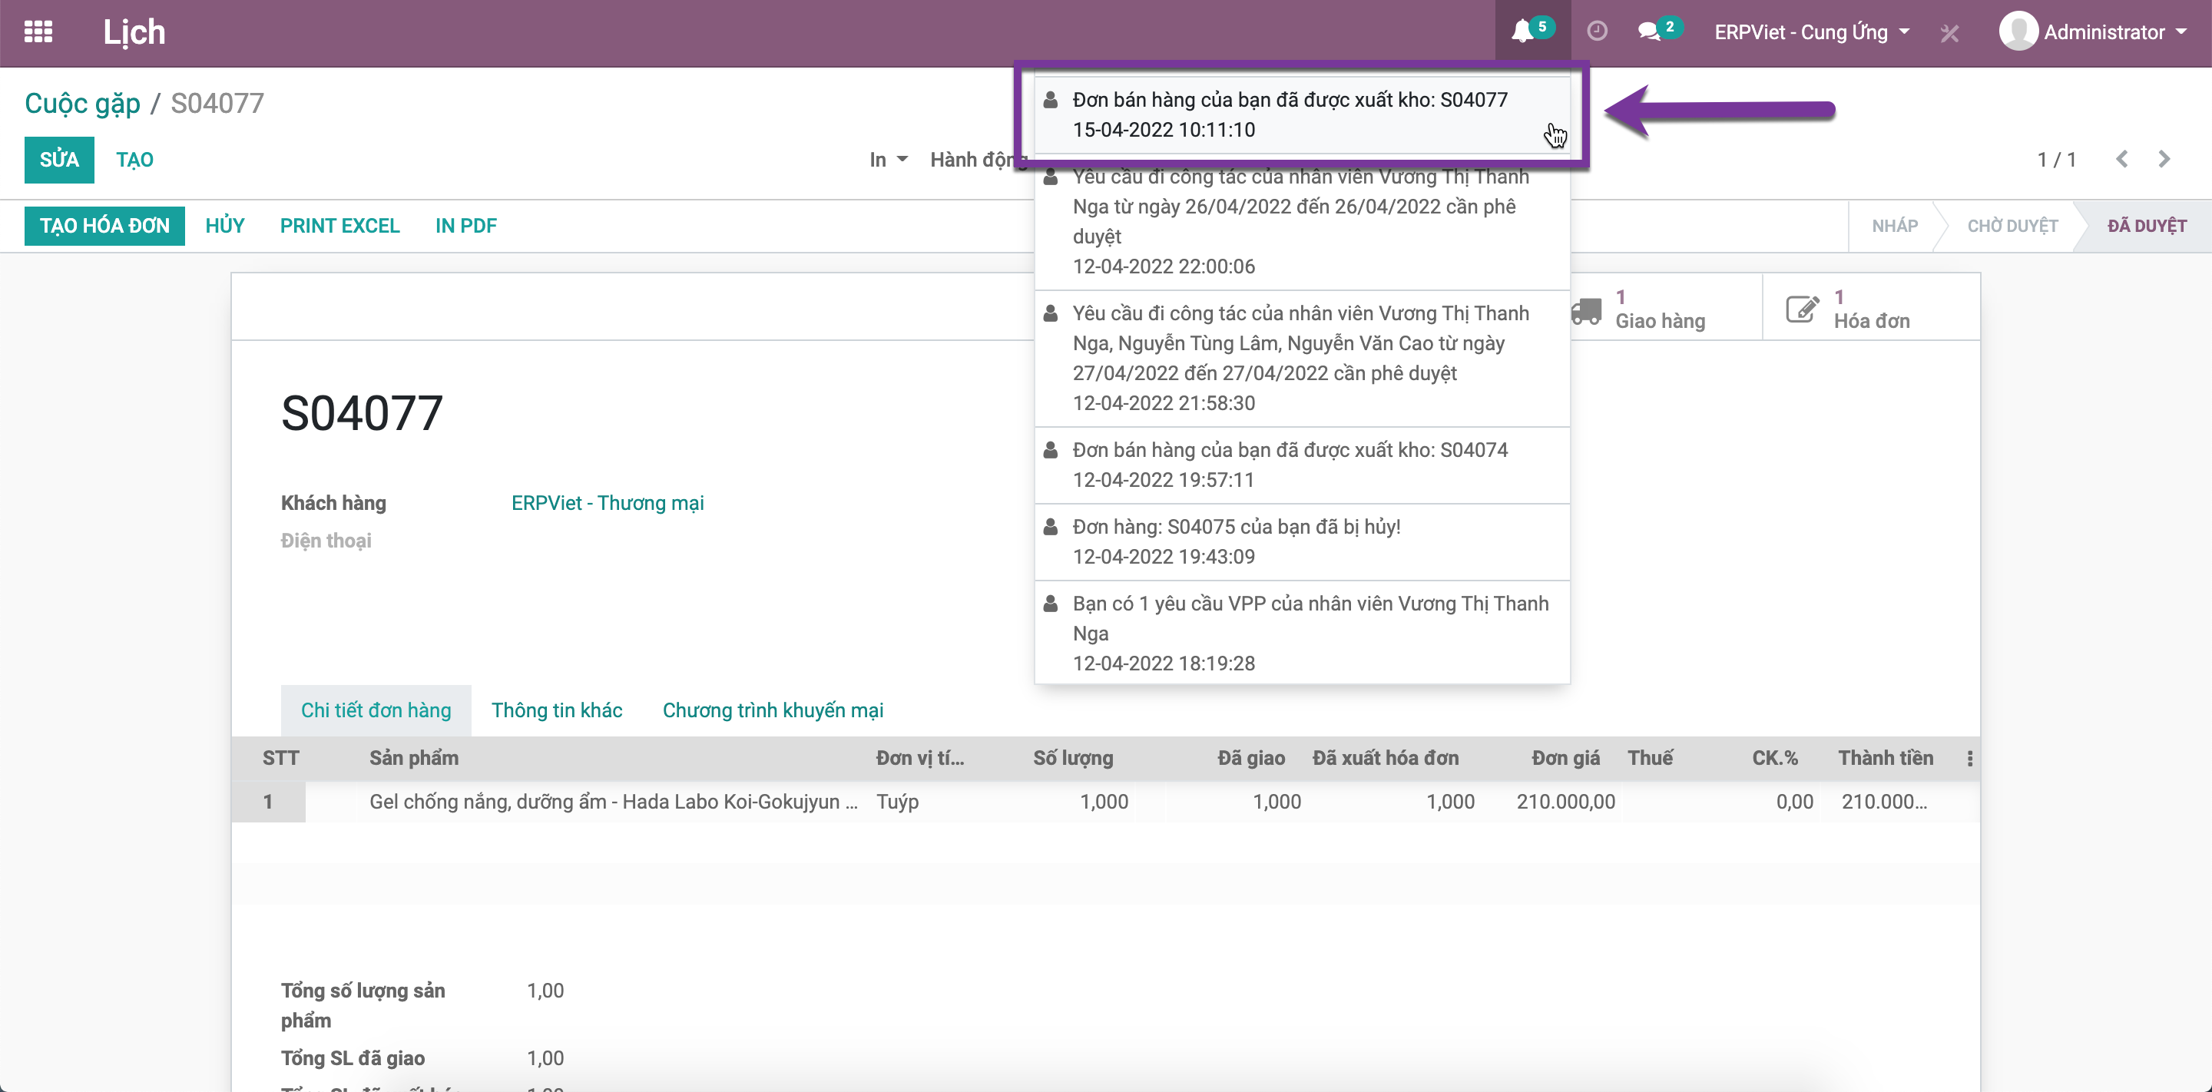
Task: Click PRINT EXCEL button
Action: coord(339,226)
